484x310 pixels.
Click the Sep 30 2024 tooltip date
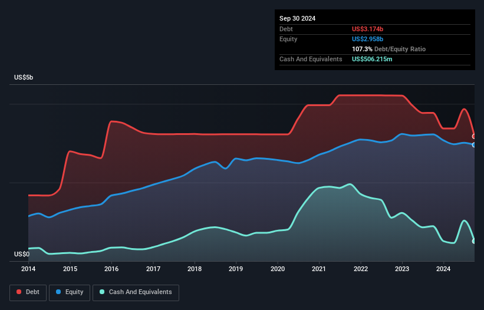297,18
